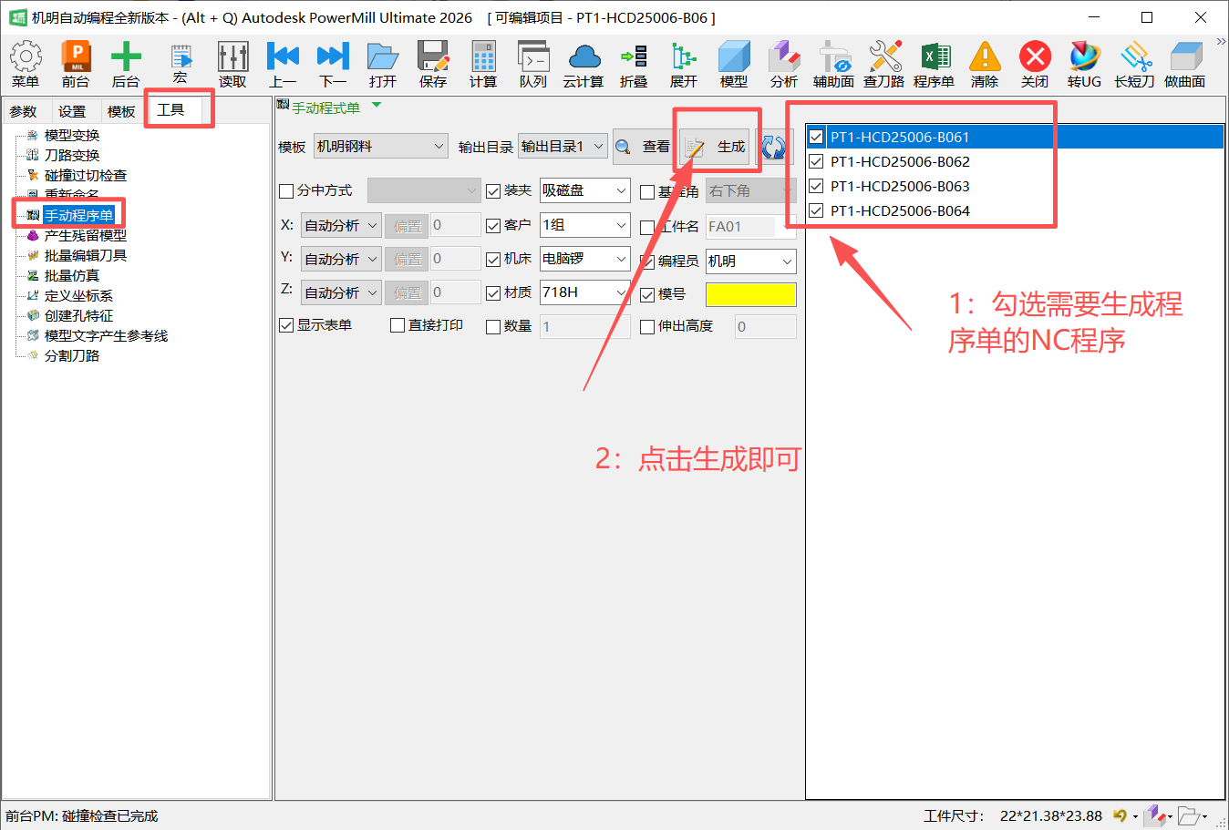1229x830 pixels.
Task: Open the 编程员 机明 dropdown
Action: (x=751, y=261)
